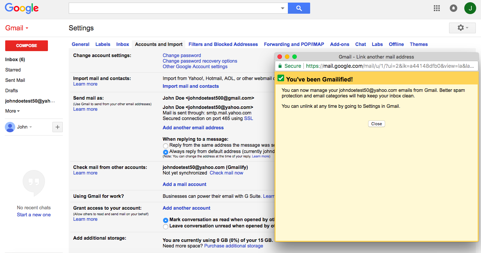Open the search options dropdown arrow
The image size is (481, 253).
(282, 8)
